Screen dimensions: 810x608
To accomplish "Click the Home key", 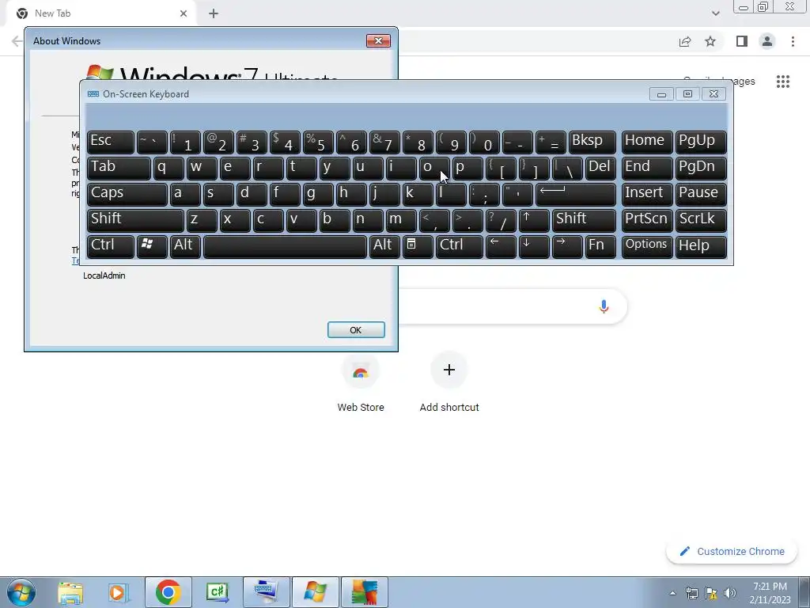I will pos(647,142).
